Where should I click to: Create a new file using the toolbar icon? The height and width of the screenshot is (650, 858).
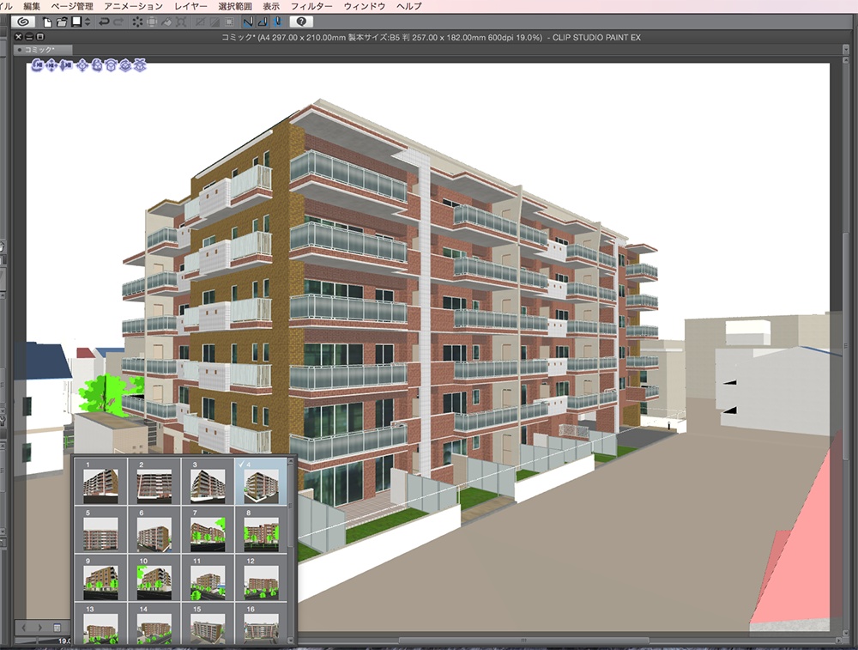tap(46, 21)
